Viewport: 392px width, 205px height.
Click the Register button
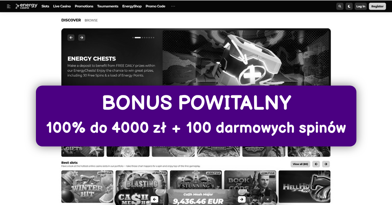point(377,6)
